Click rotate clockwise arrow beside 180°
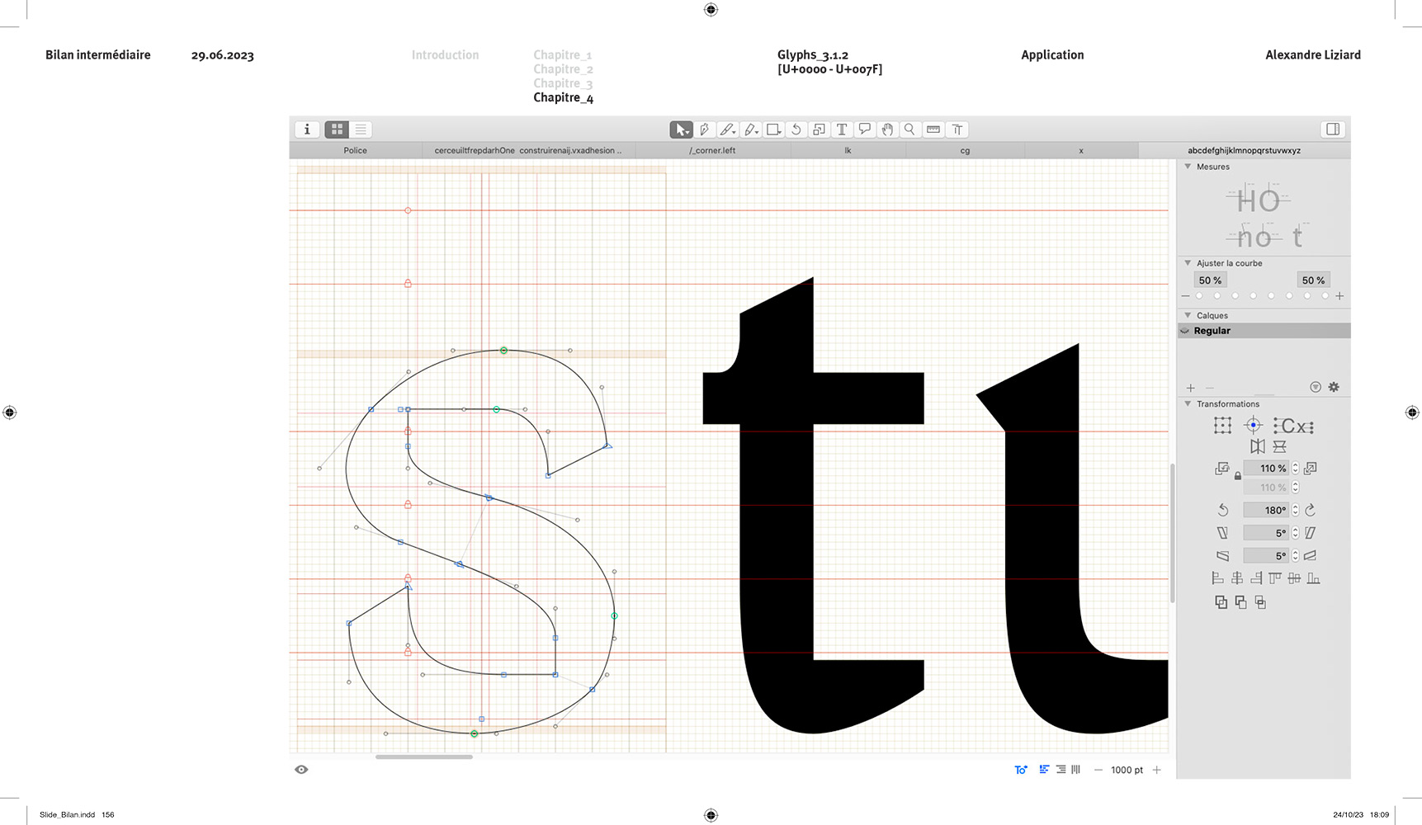 coord(1310,510)
